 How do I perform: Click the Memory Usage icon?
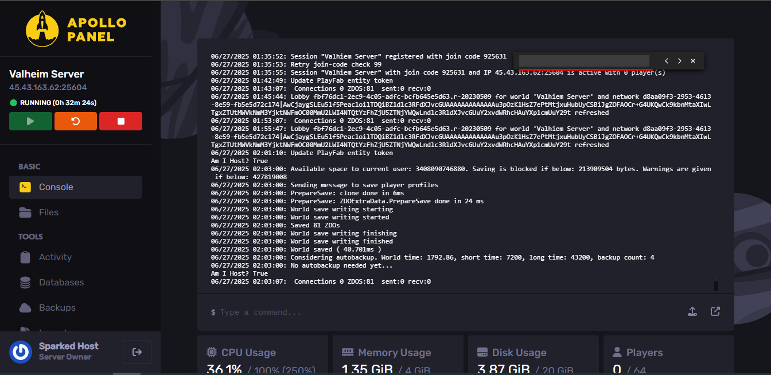pos(347,352)
